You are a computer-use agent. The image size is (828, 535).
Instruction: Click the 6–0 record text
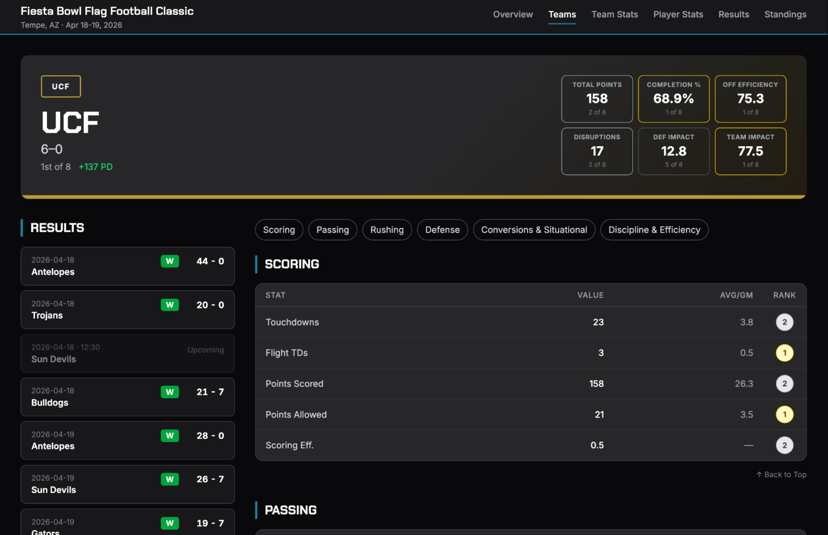coord(52,149)
